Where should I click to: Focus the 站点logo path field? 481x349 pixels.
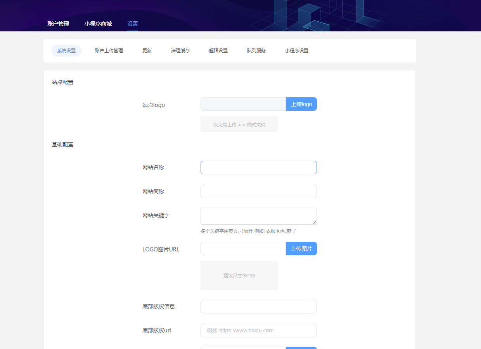(x=243, y=104)
